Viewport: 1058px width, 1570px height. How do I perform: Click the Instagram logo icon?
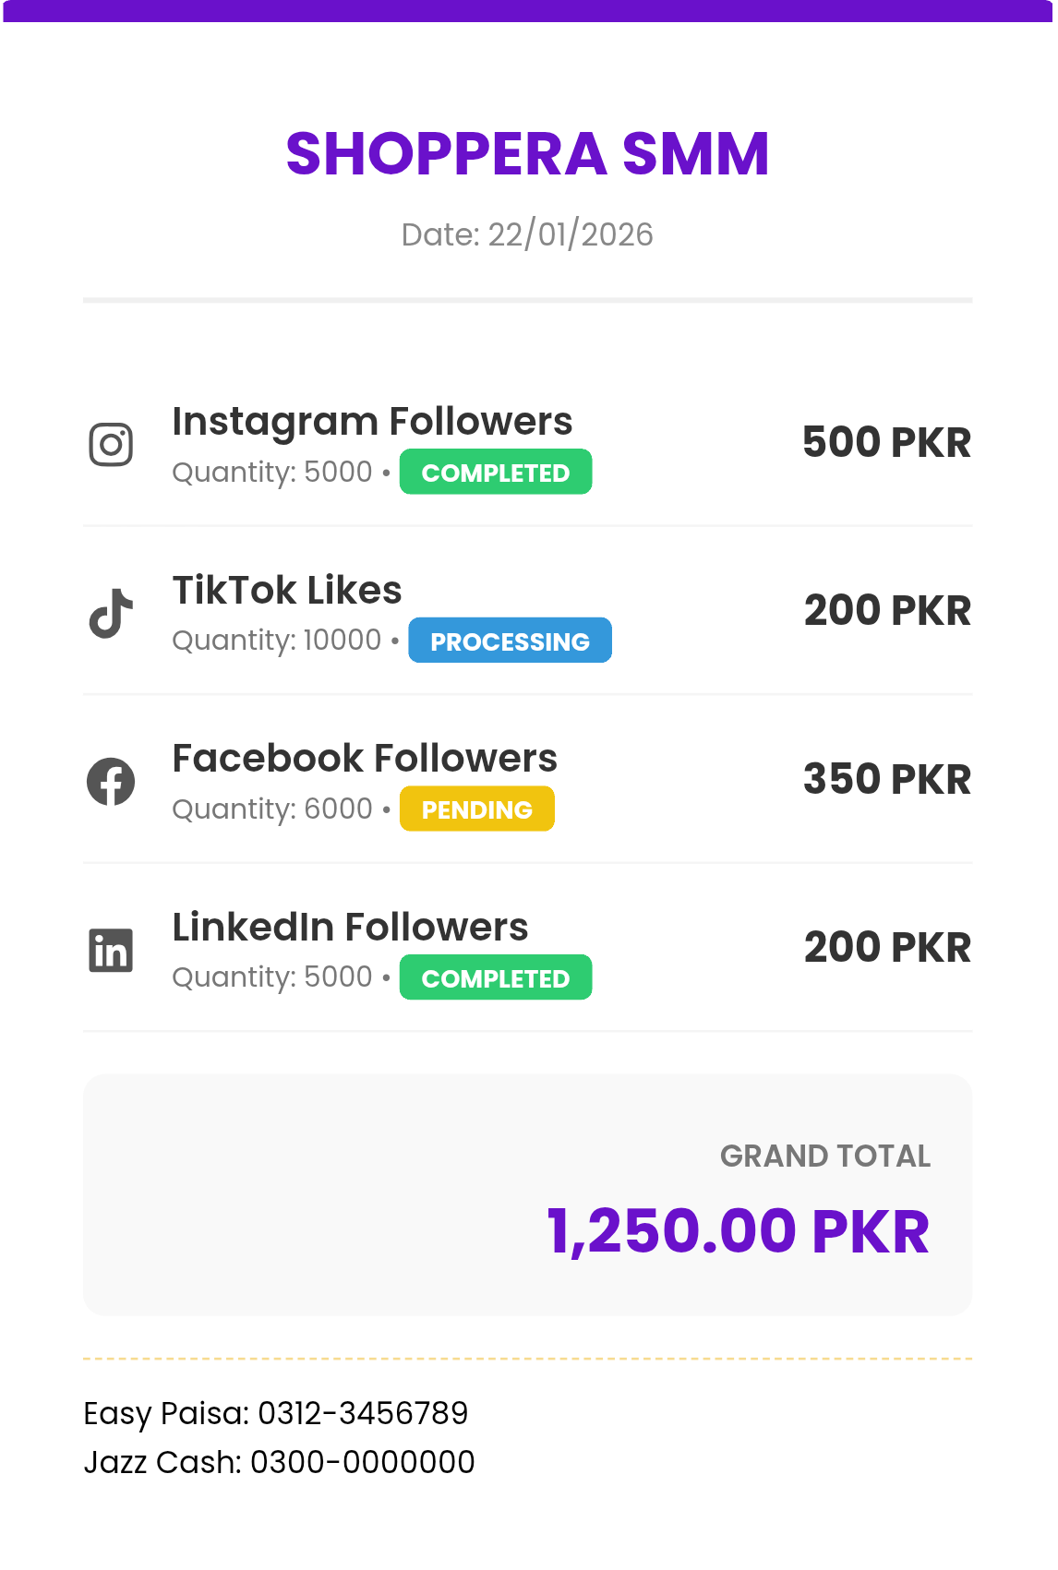tap(111, 445)
